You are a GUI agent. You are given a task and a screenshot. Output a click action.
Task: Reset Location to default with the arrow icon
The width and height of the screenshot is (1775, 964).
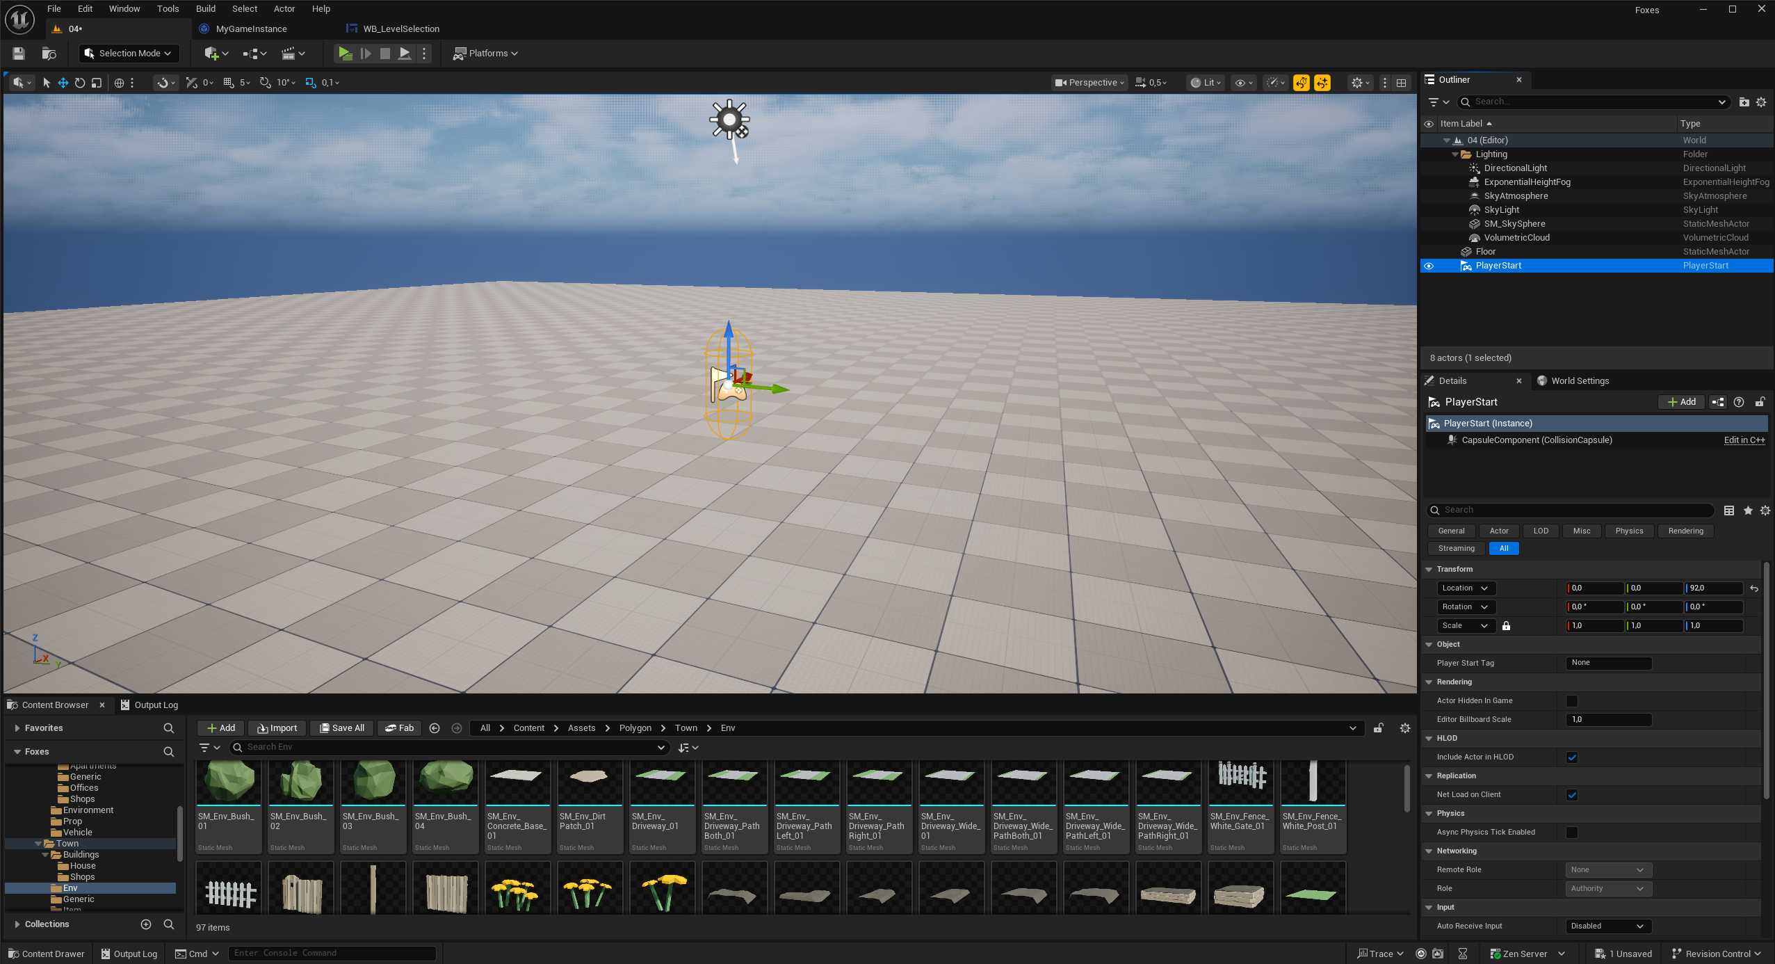pos(1754,588)
